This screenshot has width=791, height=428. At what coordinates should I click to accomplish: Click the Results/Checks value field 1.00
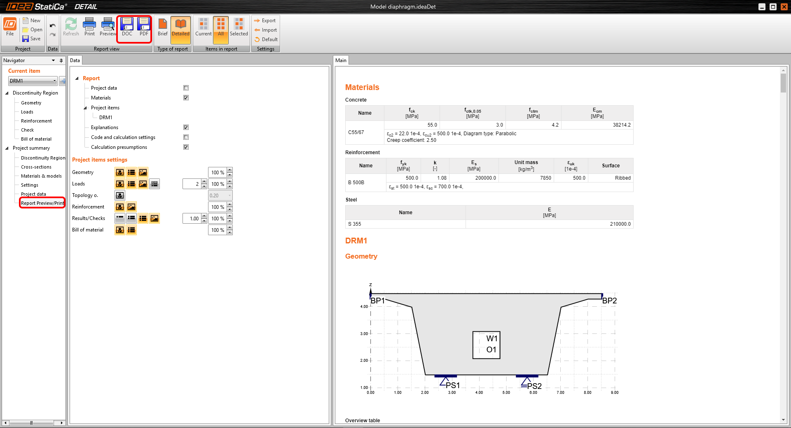click(192, 219)
